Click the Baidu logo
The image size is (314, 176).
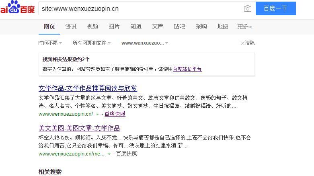point(17,7)
